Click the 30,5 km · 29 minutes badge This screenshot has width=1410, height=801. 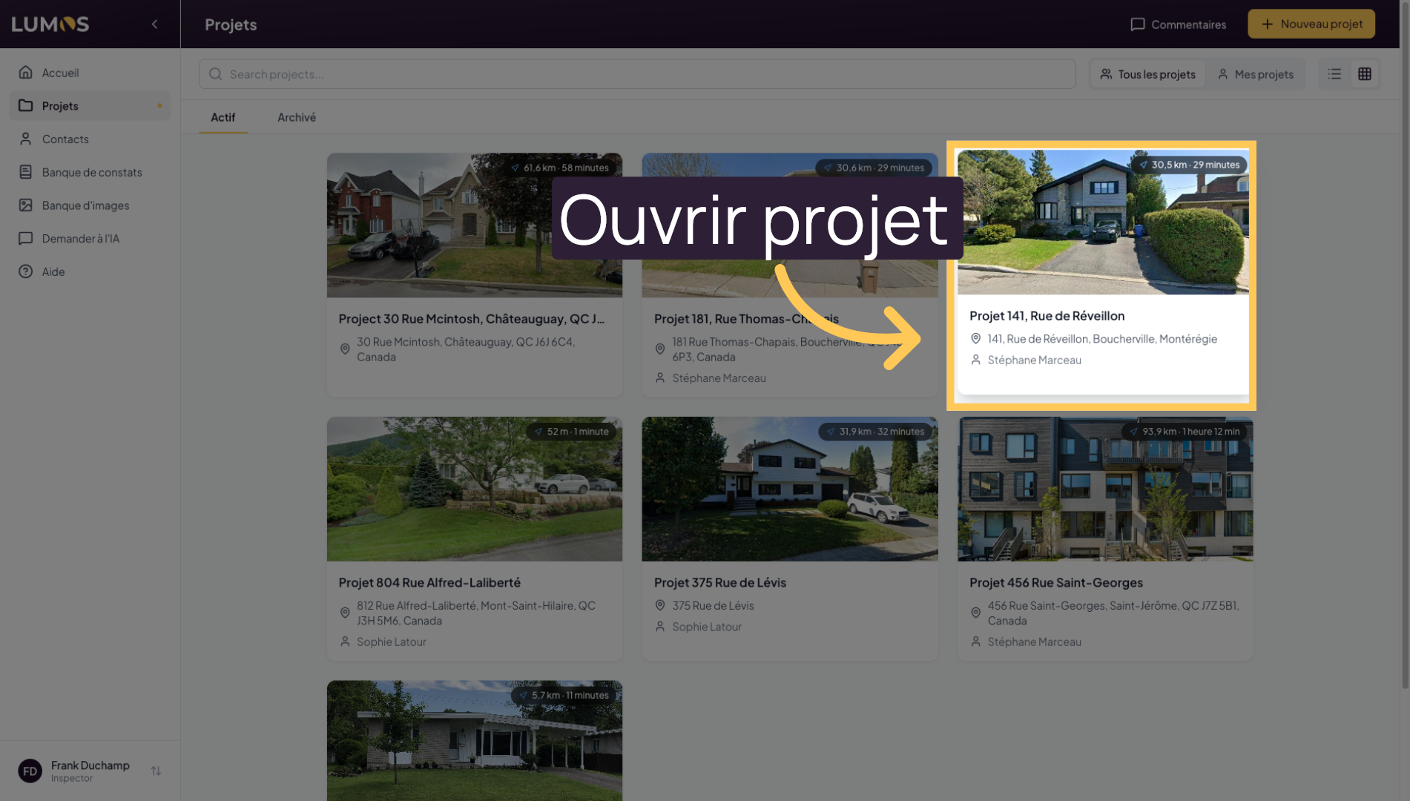tap(1189, 165)
